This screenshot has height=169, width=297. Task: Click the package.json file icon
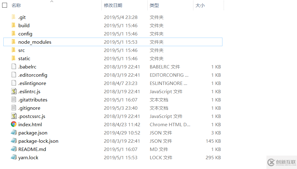(x=14, y=133)
